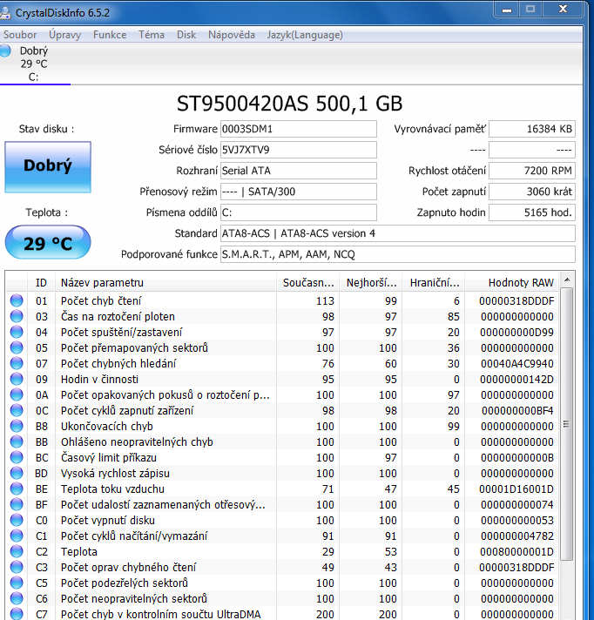Click status circle of Počet přemapovaných sektorů
594x620 pixels.
click(17, 347)
